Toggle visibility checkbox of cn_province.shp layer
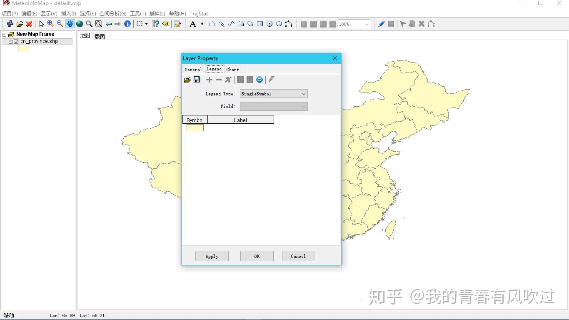This screenshot has height=320, width=569. [x=16, y=41]
